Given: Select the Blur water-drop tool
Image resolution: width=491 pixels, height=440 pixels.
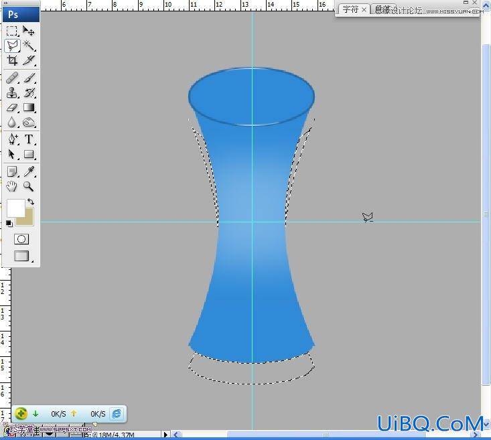Looking at the screenshot, I should click(x=12, y=123).
